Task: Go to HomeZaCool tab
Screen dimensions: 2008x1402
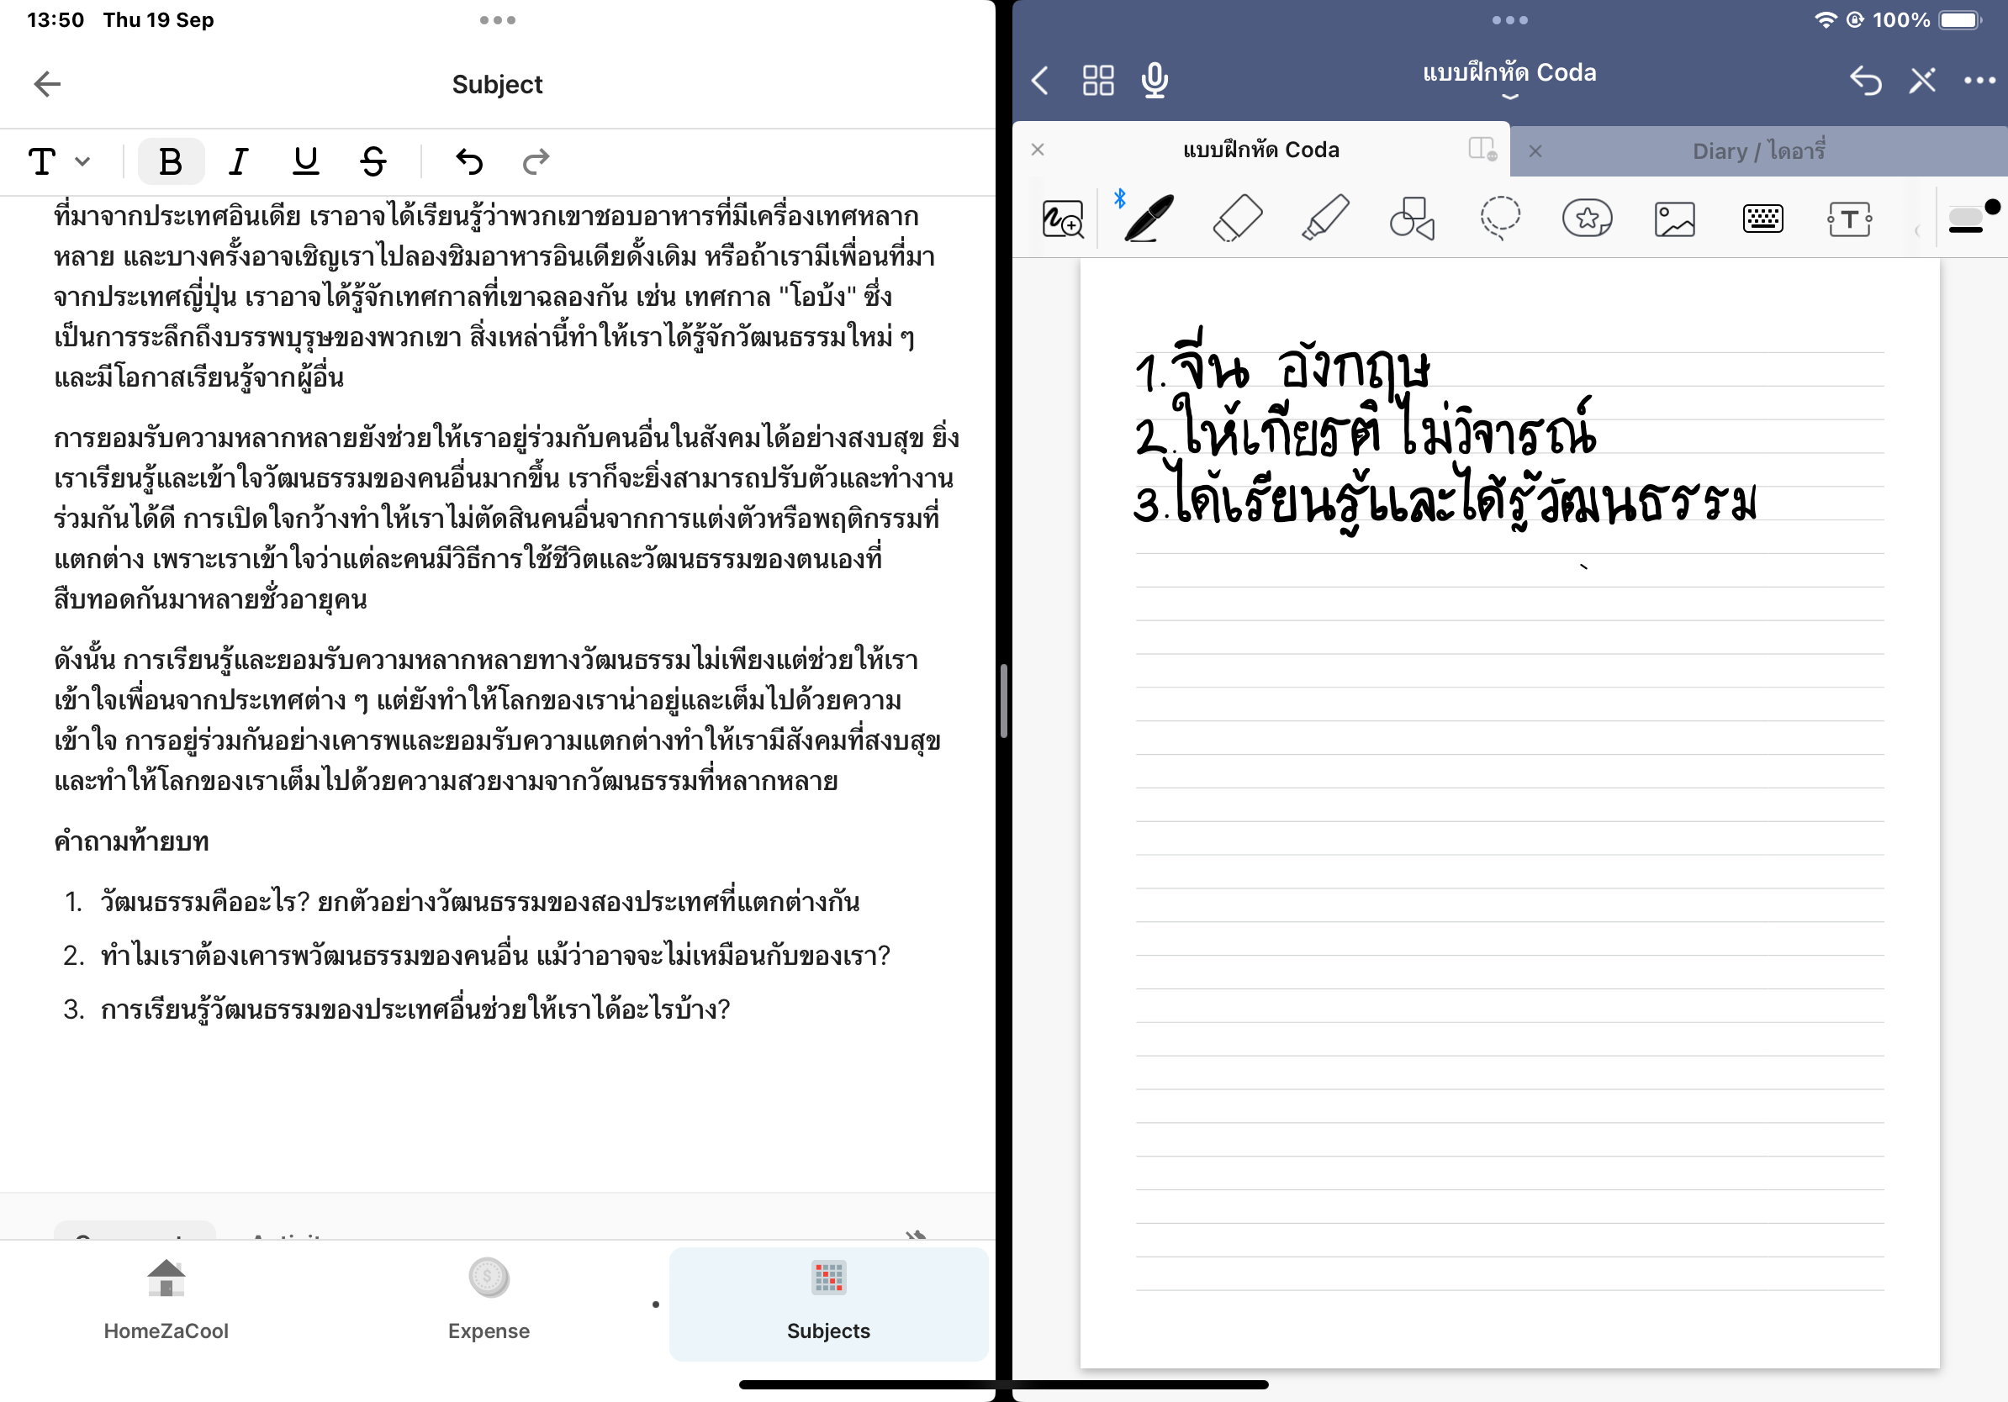Action: point(166,1301)
